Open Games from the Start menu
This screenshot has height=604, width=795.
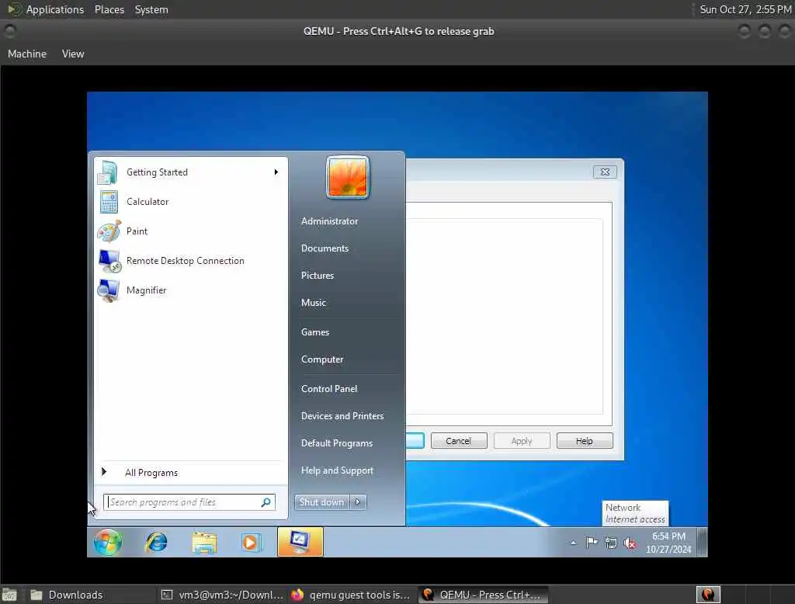[x=315, y=332]
